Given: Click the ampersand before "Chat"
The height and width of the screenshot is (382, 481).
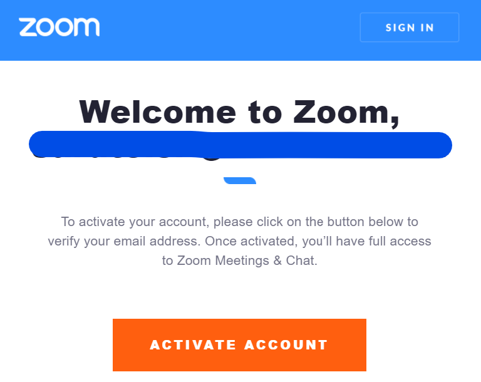Looking at the screenshot, I should pyautogui.click(x=277, y=261).
